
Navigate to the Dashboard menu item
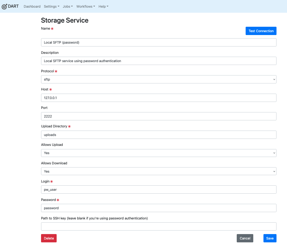[32, 6]
